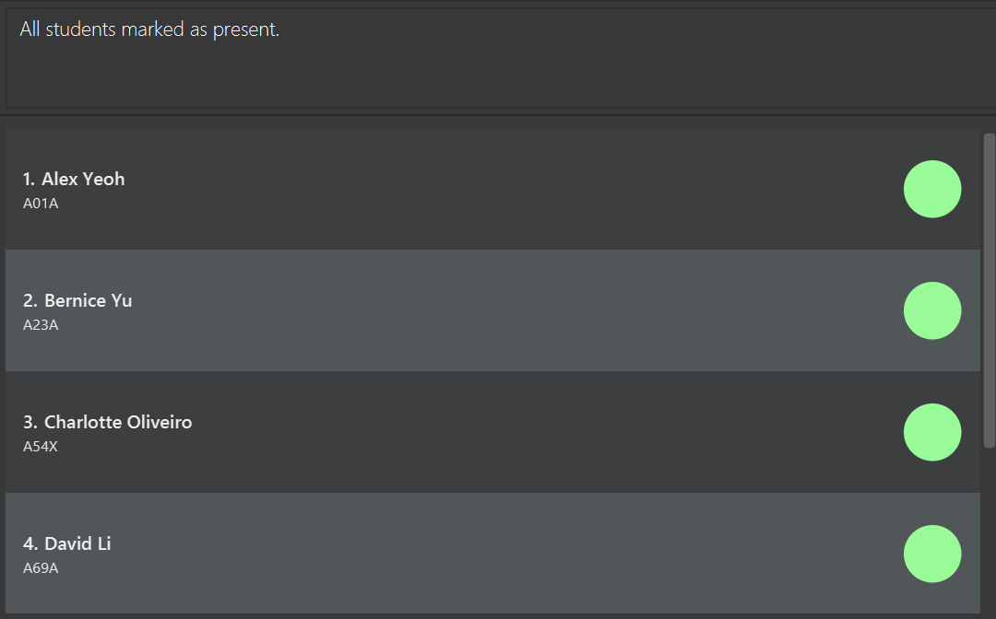Click the All students marked as present message

[x=149, y=29]
